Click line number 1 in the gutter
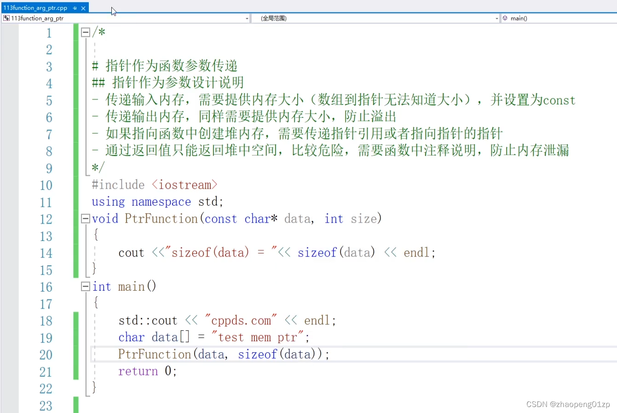Viewport: 617px width, 413px height. (x=49, y=33)
